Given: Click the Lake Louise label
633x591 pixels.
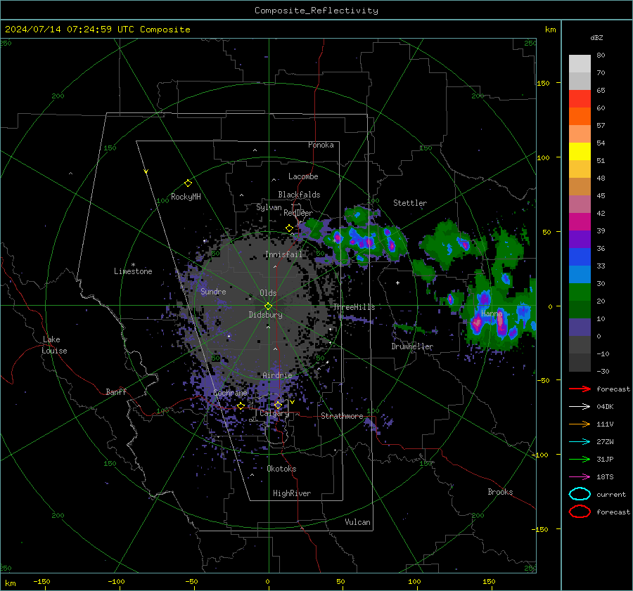Looking at the screenshot, I should (54, 345).
